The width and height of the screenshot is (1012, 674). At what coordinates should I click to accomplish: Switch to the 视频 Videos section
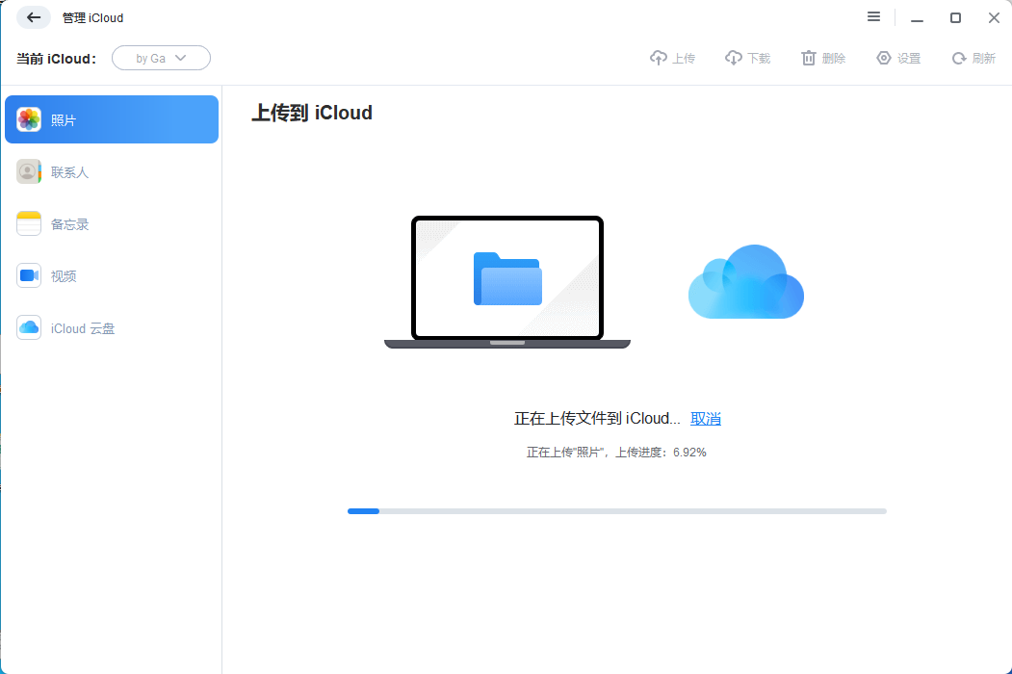[x=28, y=275]
